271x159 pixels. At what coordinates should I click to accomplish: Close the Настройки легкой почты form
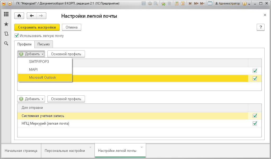(265, 15)
